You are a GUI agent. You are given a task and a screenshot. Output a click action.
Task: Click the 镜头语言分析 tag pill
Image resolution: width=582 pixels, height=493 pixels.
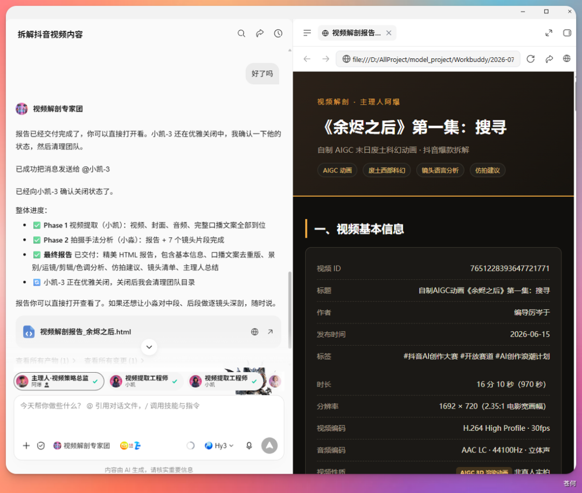click(440, 170)
